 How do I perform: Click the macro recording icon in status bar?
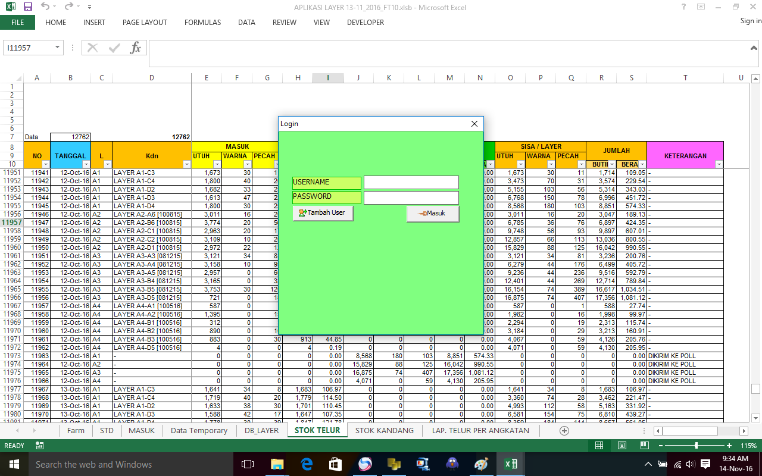(39, 445)
